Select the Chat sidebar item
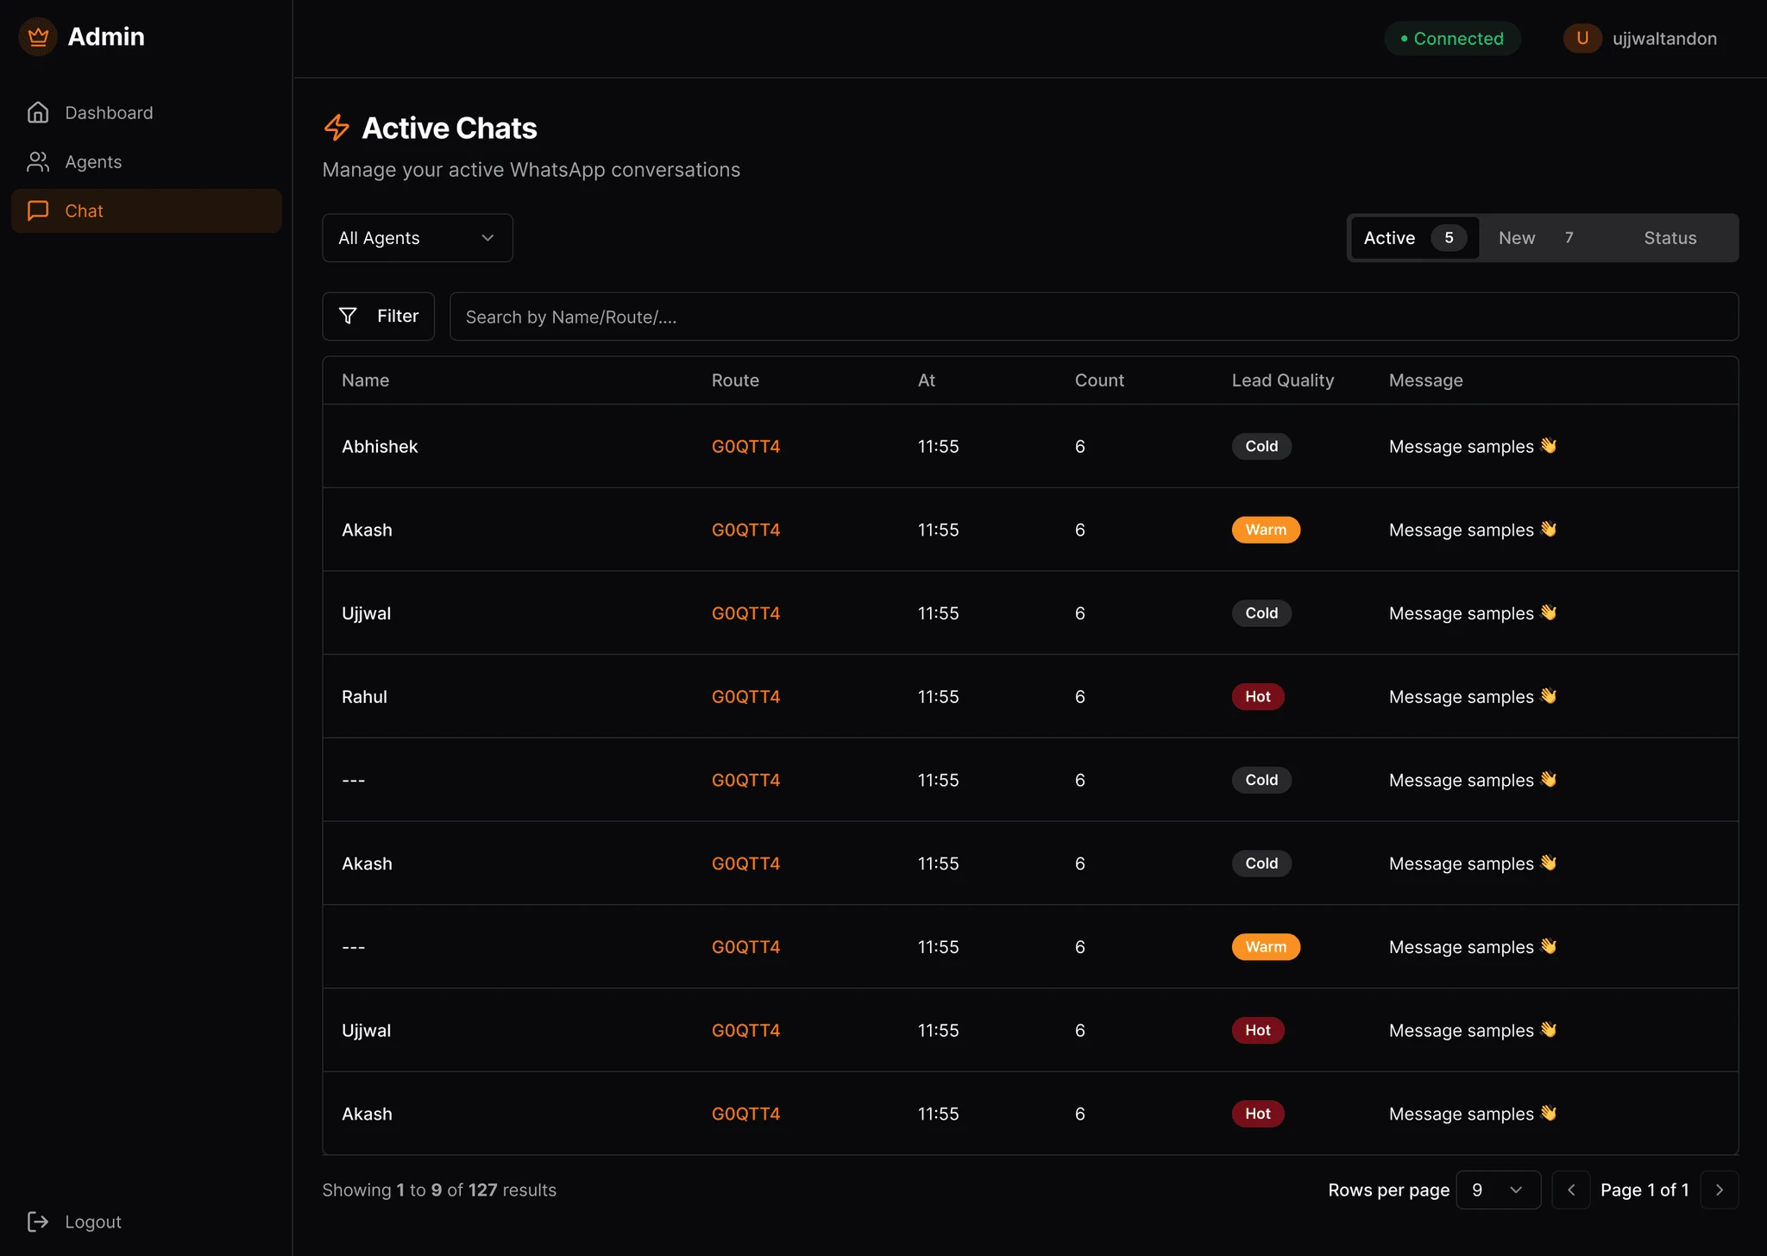 [147, 211]
